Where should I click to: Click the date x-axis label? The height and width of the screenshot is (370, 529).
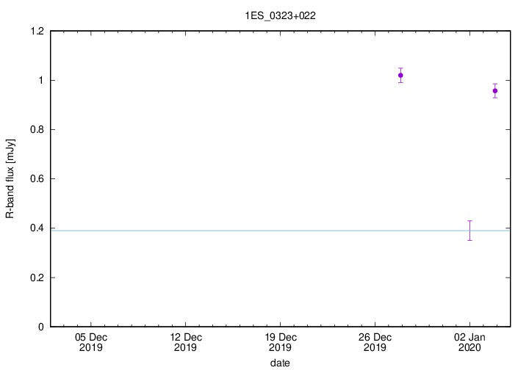tap(280, 363)
